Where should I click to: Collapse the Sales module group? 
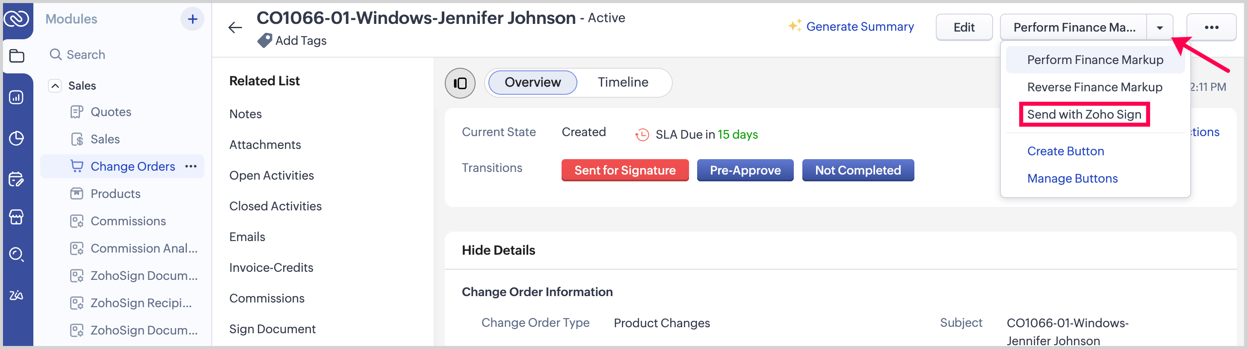tap(55, 86)
